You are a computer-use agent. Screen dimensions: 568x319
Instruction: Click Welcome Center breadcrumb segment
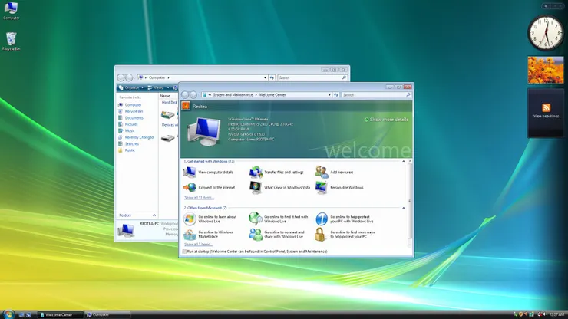[272, 95]
